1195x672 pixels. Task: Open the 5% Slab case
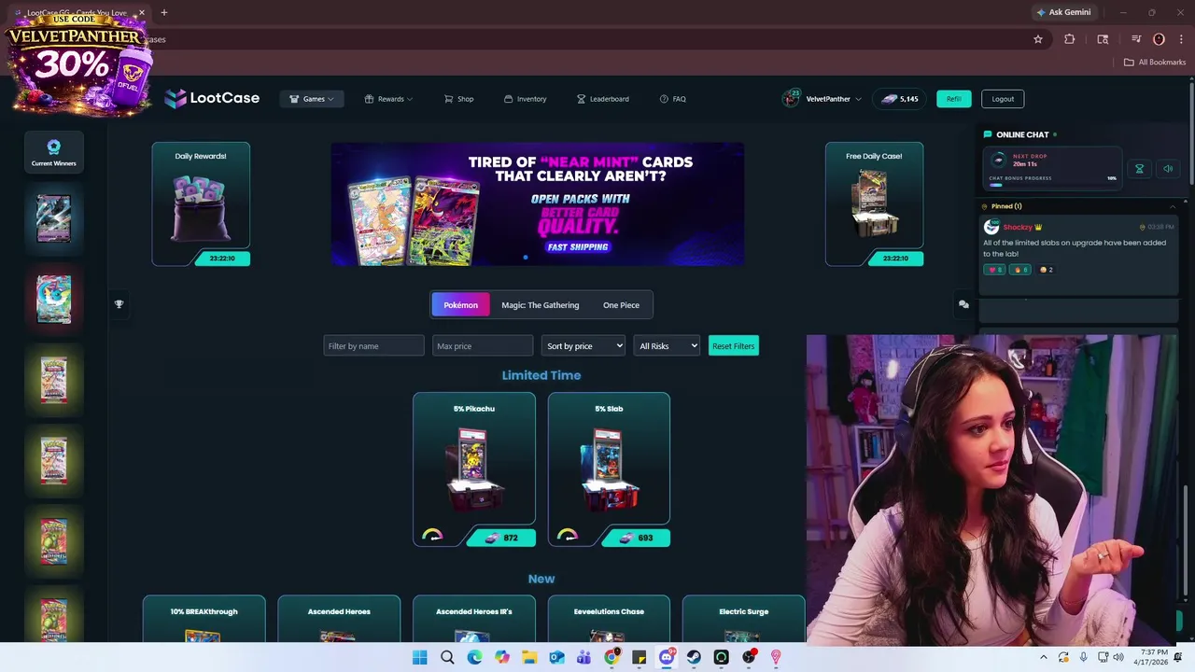[x=609, y=469]
